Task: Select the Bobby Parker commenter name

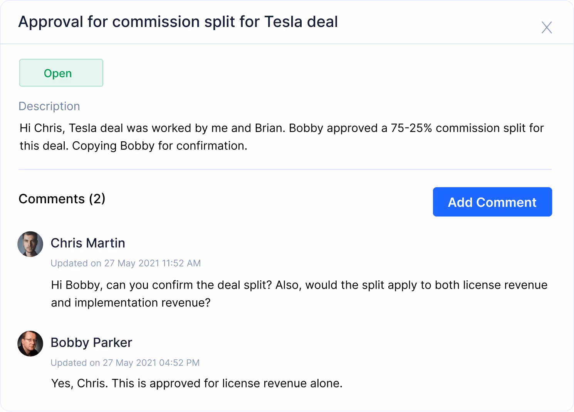Action: (x=91, y=342)
